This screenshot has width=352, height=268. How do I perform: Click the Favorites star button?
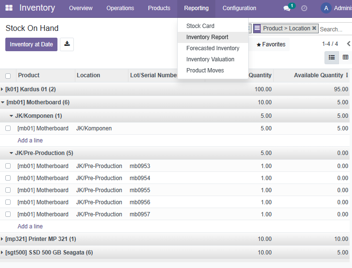point(271,44)
